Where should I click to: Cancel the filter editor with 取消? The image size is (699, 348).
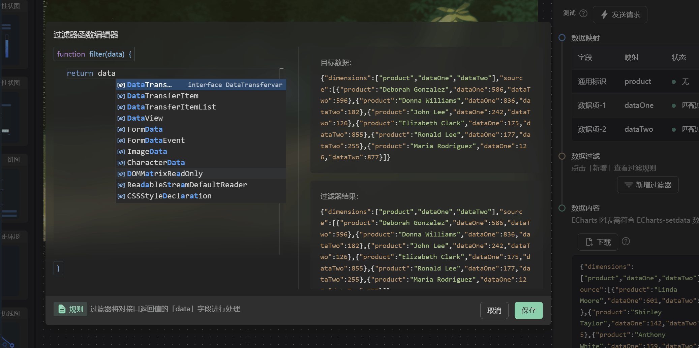pos(494,310)
